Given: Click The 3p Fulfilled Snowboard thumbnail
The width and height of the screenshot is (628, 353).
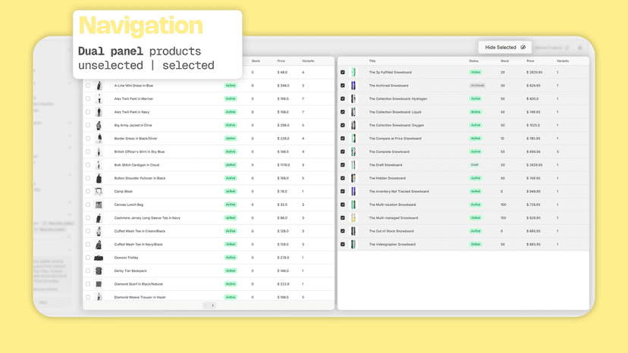Looking at the screenshot, I should coord(353,73).
